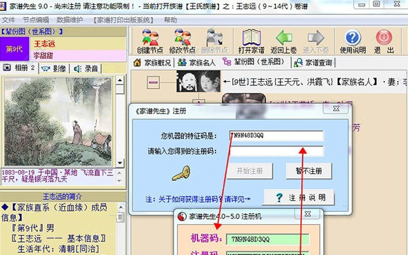Click the 〖王志远 —— 基本信息〗 line
Viewport: 408px width, 255px height.
[59, 239]
